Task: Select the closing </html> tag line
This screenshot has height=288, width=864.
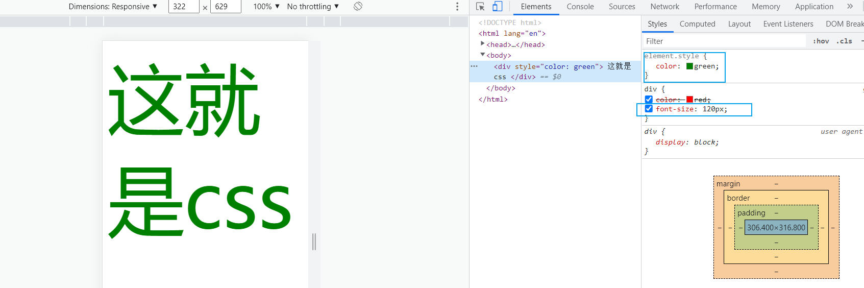Action: point(493,100)
